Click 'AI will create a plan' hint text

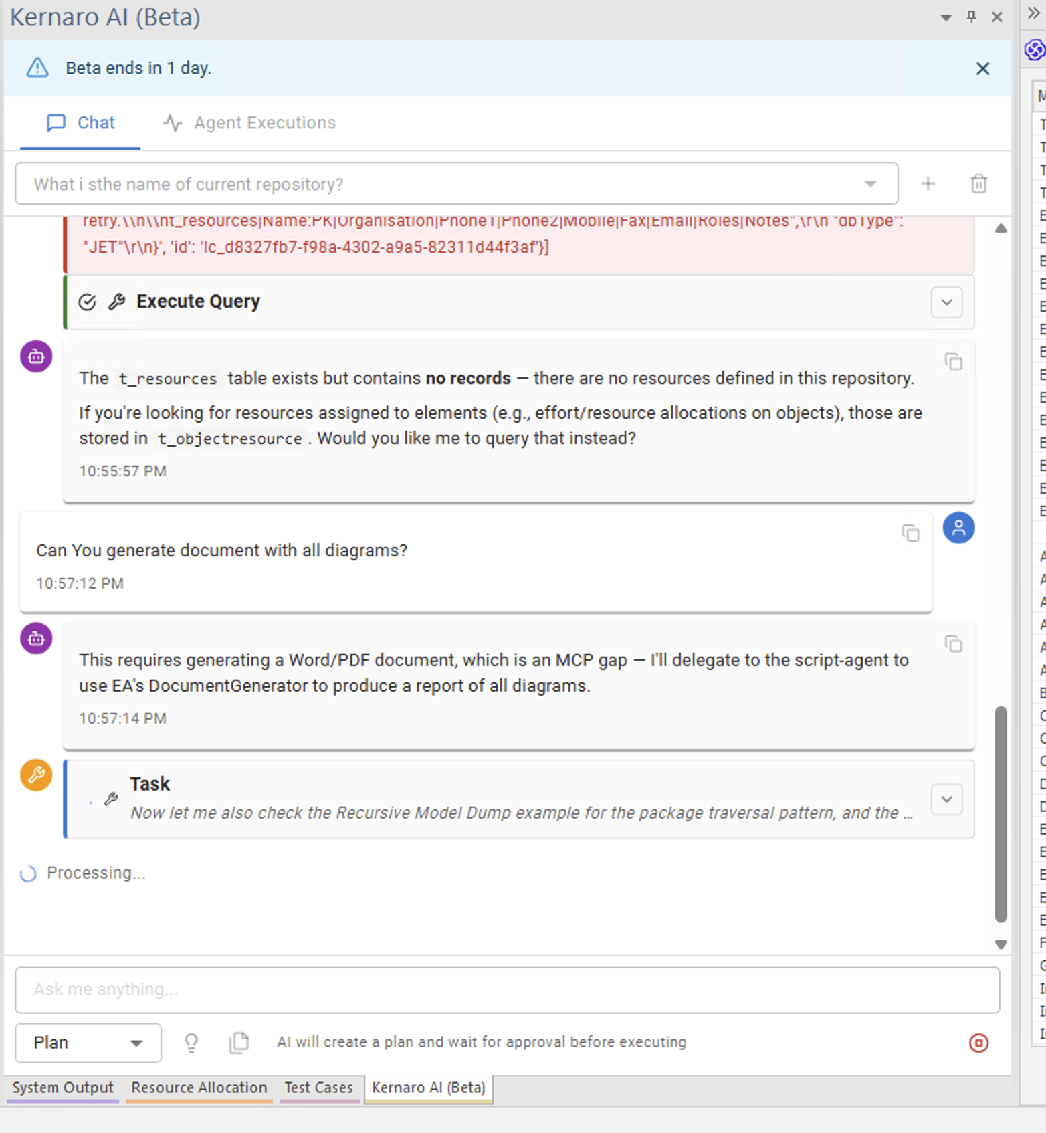[x=482, y=1042]
